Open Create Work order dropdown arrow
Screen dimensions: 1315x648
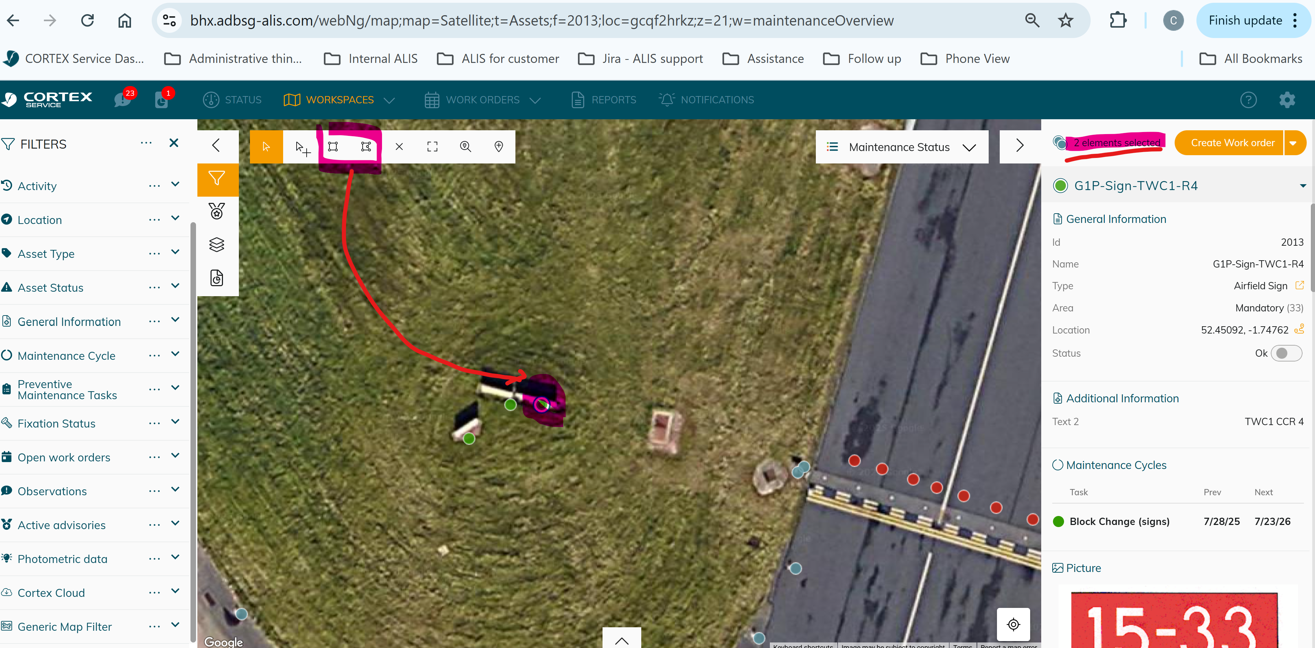point(1294,143)
